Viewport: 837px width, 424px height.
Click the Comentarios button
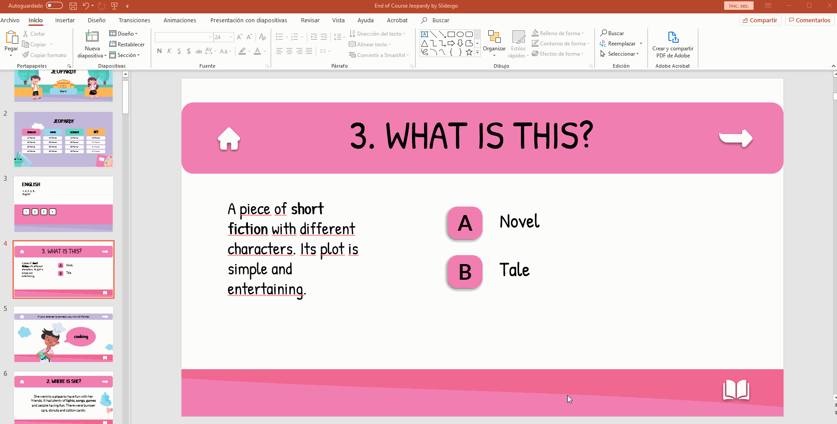(810, 20)
